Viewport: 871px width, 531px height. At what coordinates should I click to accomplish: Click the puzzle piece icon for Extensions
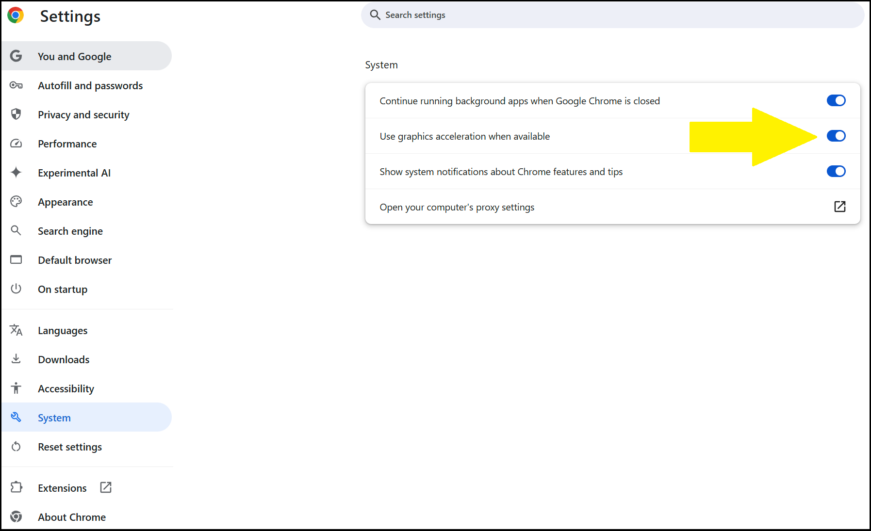tap(16, 487)
